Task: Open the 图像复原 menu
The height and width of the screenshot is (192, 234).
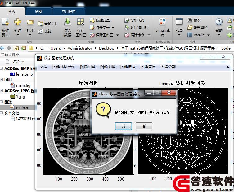Action: point(148,67)
